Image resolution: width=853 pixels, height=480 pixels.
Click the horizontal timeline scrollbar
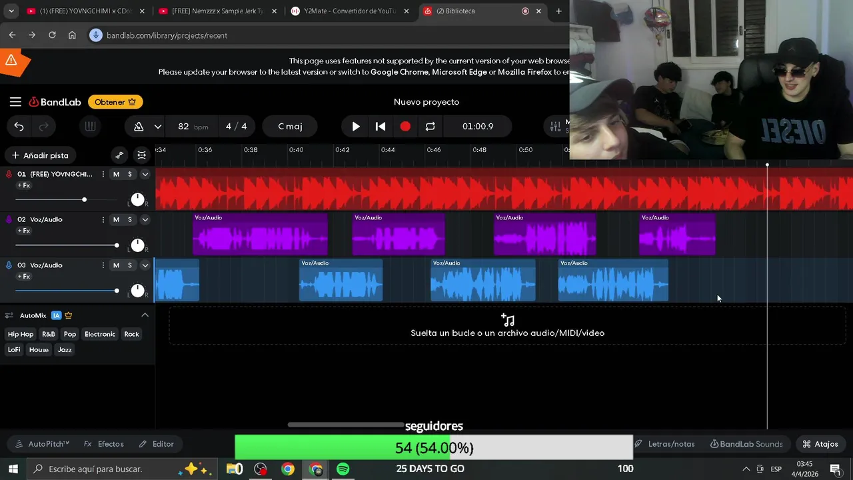click(x=347, y=425)
